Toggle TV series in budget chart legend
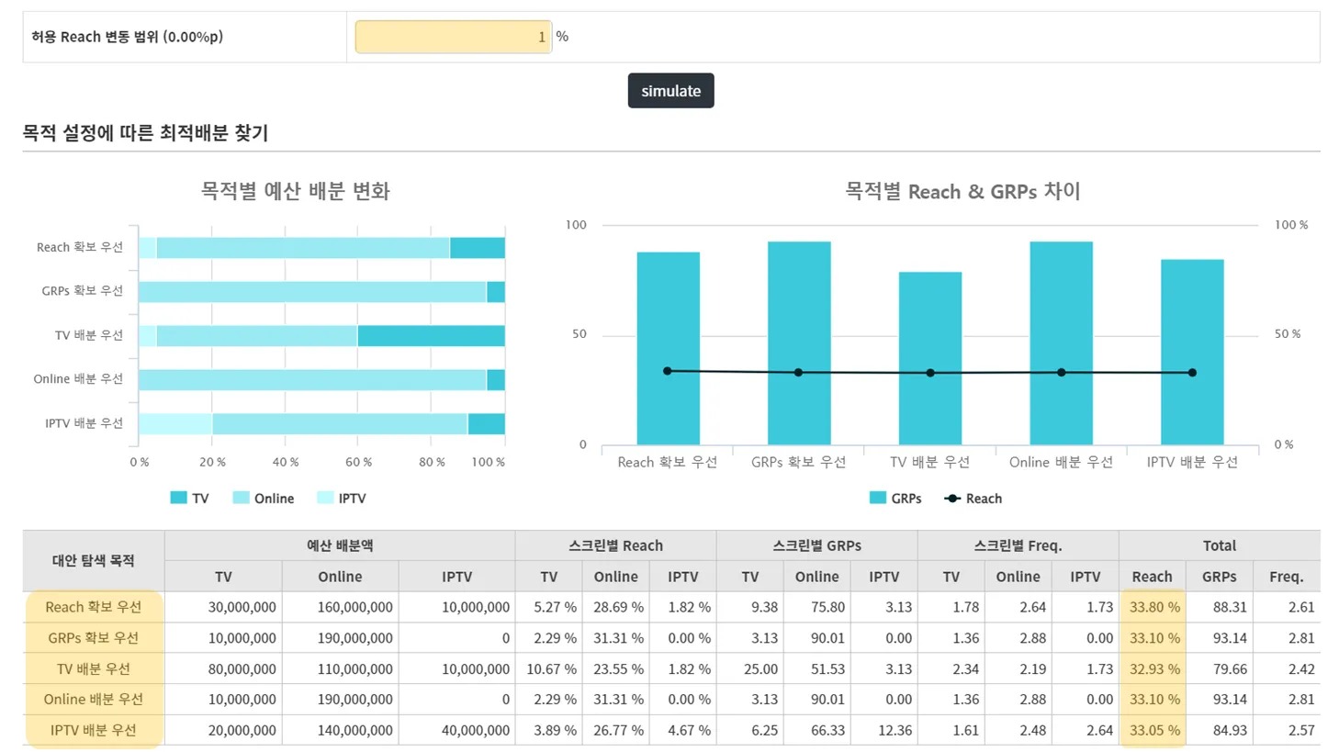 [190, 499]
